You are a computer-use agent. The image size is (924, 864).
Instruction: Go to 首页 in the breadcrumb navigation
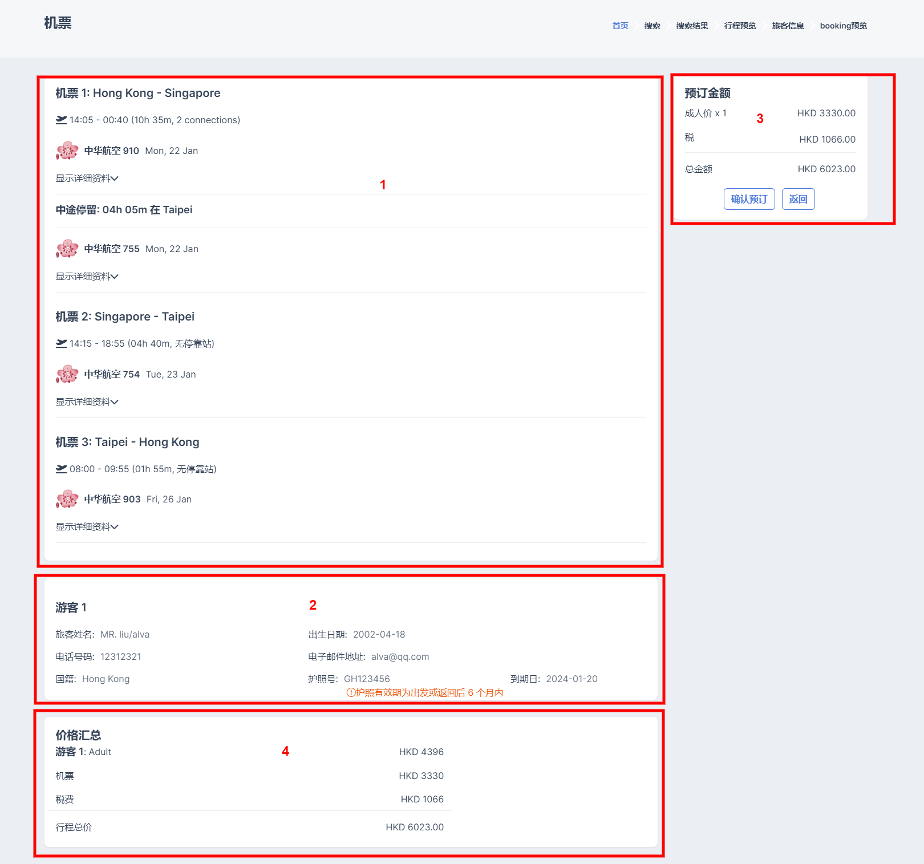click(620, 26)
